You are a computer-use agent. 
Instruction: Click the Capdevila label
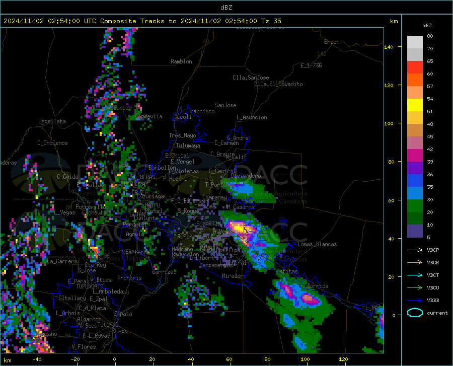[148, 116]
